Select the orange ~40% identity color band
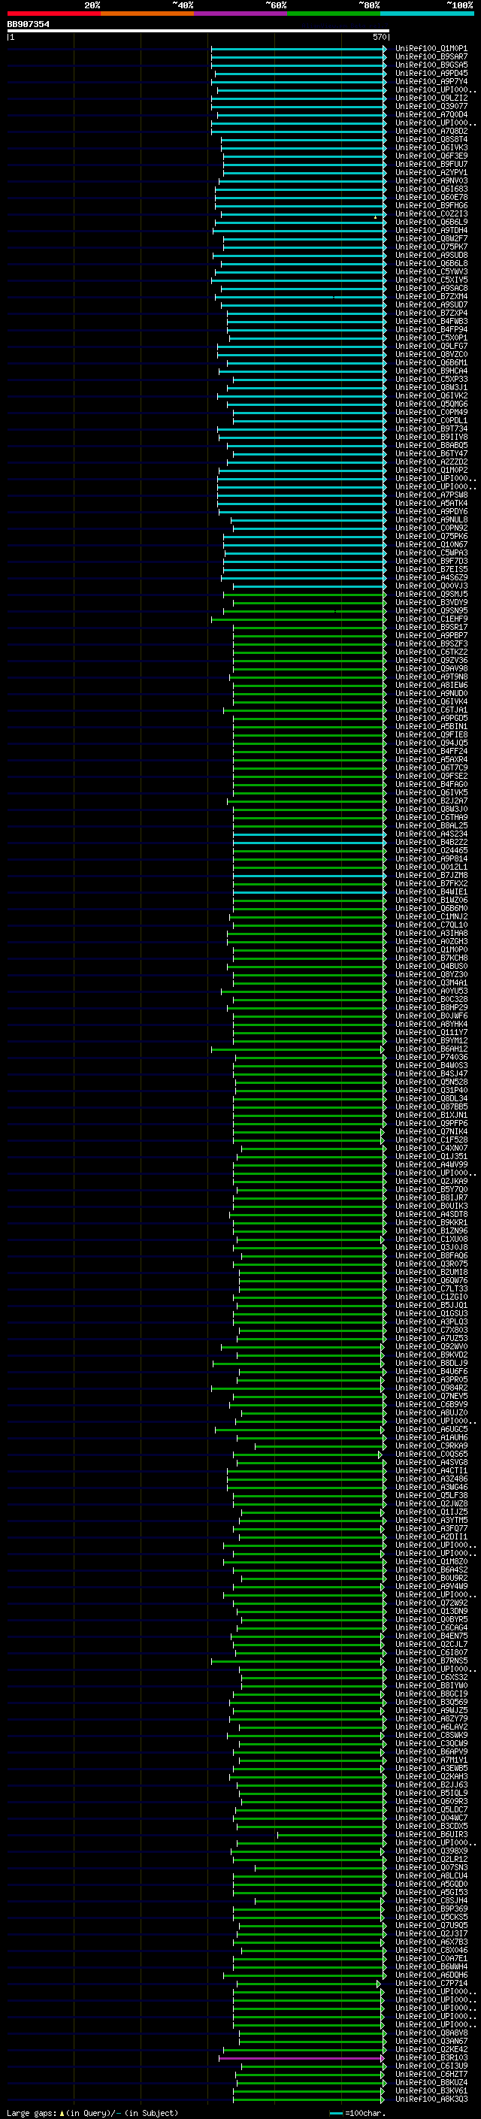The image size is (481, 2119). [147, 14]
